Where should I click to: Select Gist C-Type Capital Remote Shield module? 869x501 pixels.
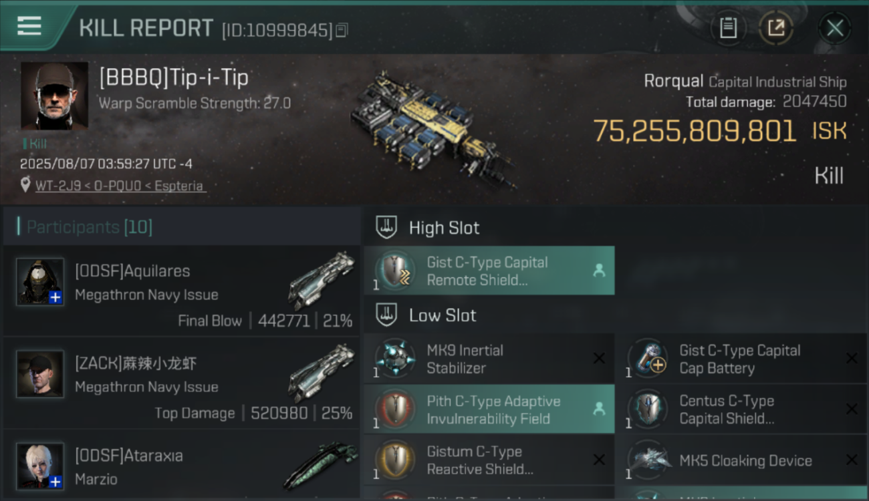(x=489, y=271)
